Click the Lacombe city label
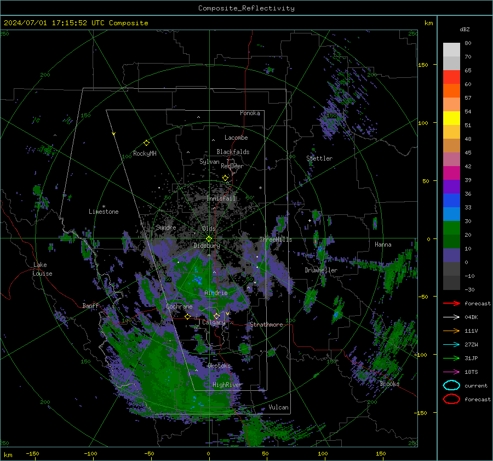The width and height of the screenshot is (493, 461). [x=236, y=138]
